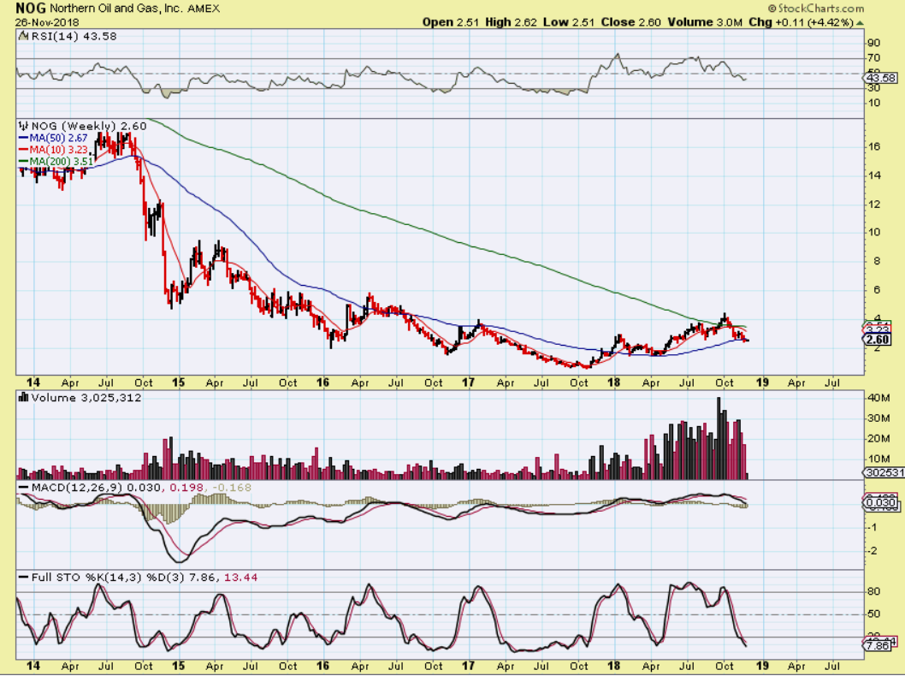905x676 pixels.
Task: Click the Close 2.60 value
Action: (x=630, y=22)
